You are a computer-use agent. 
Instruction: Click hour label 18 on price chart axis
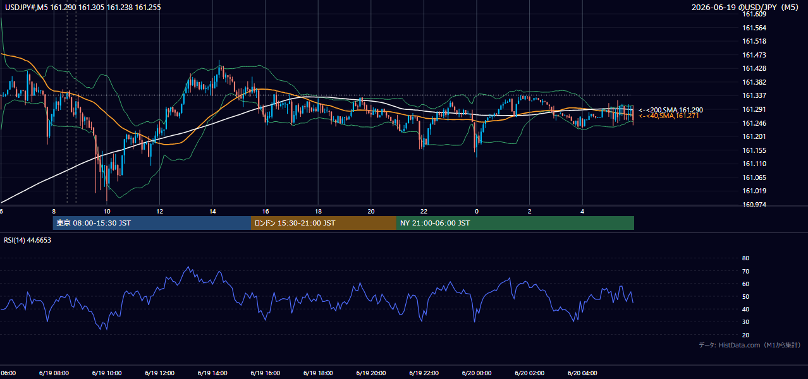click(318, 212)
